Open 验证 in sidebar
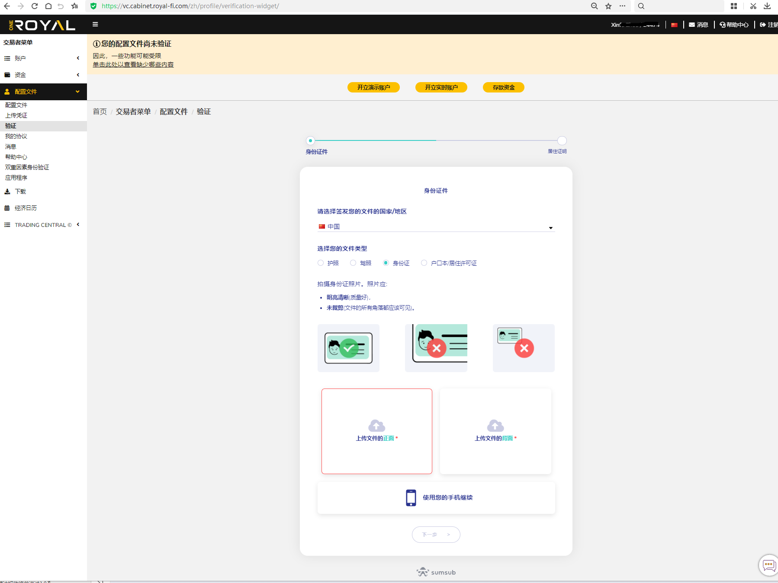 pos(11,126)
